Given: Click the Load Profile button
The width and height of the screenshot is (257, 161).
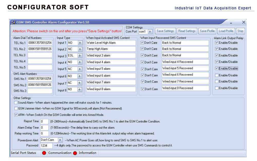Looking at the screenshot, I should pos(226,31).
